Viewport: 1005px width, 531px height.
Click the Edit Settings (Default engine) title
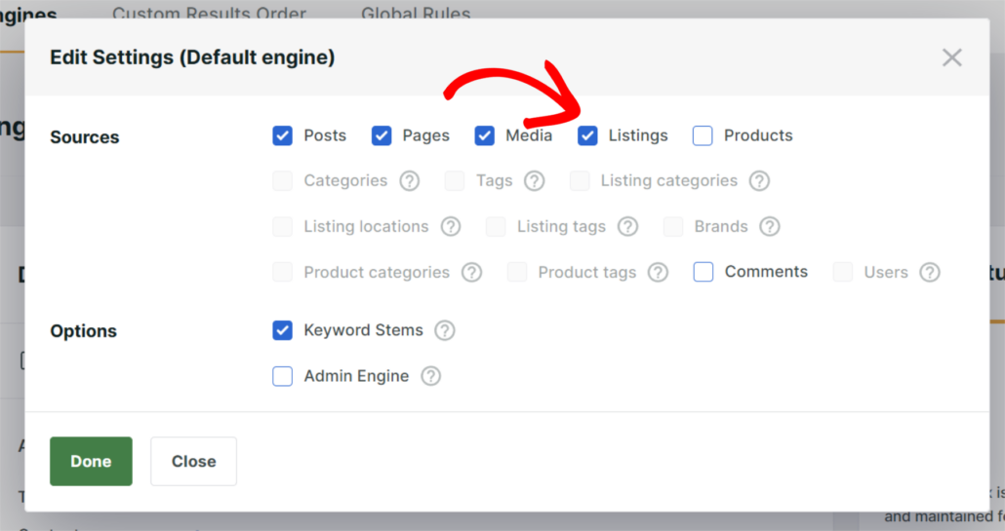tap(192, 57)
